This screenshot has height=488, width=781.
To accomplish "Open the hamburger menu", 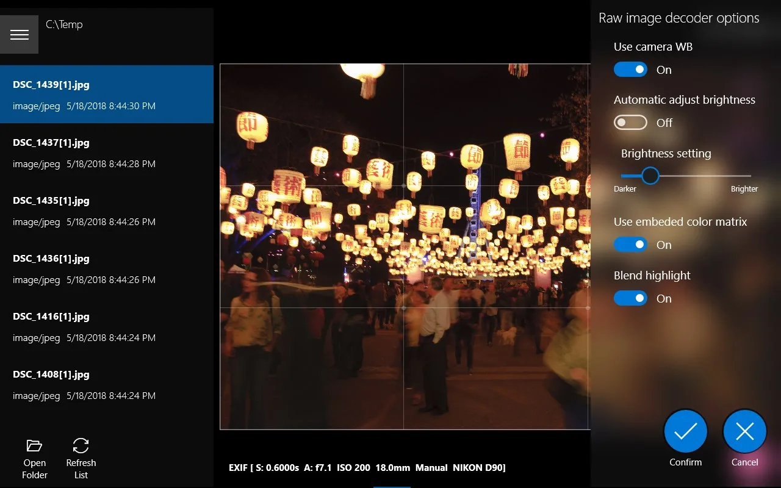I will (19, 35).
